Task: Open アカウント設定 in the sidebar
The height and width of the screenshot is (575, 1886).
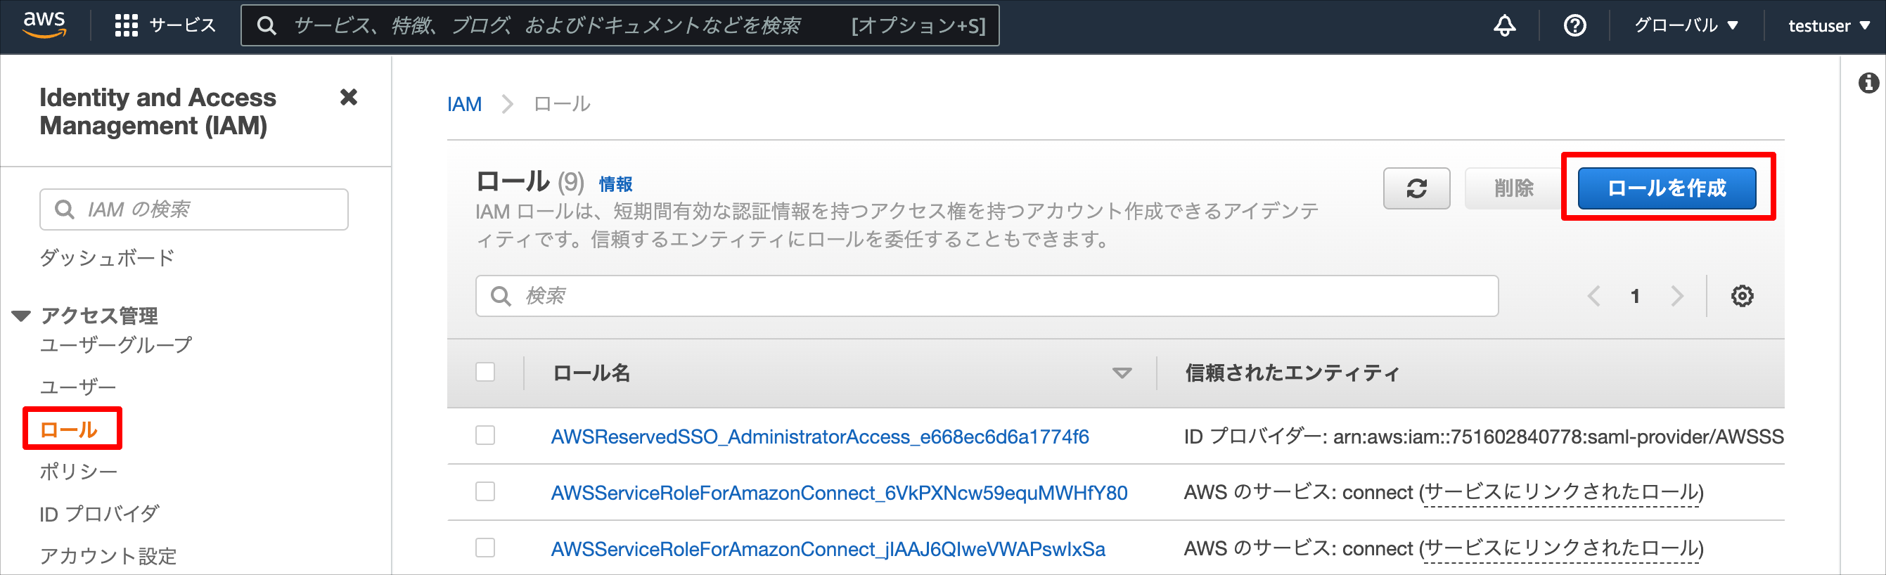Action: point(108,556)
